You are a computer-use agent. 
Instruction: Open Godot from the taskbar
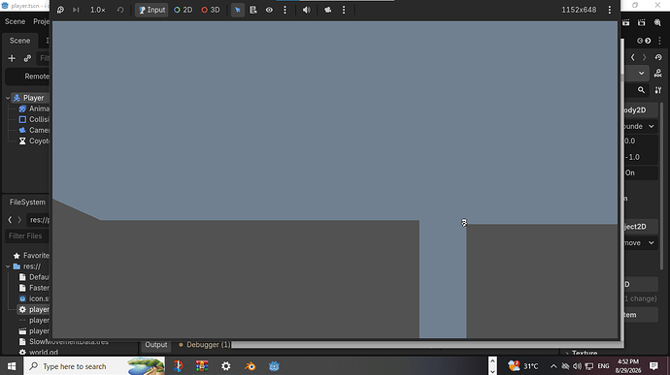274,366
